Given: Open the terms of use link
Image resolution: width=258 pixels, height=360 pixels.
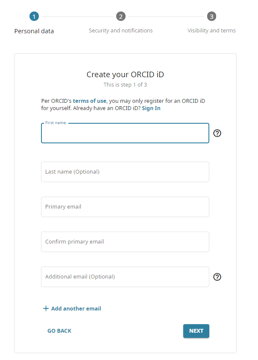Looking at the screenshot, I should 90,101.
